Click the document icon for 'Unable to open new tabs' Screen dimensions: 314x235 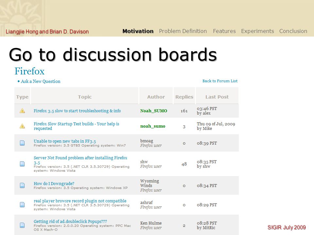(x=22, y=143)
